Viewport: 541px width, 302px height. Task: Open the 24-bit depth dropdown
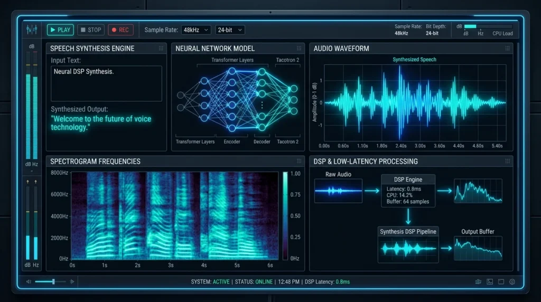(230, 30)
